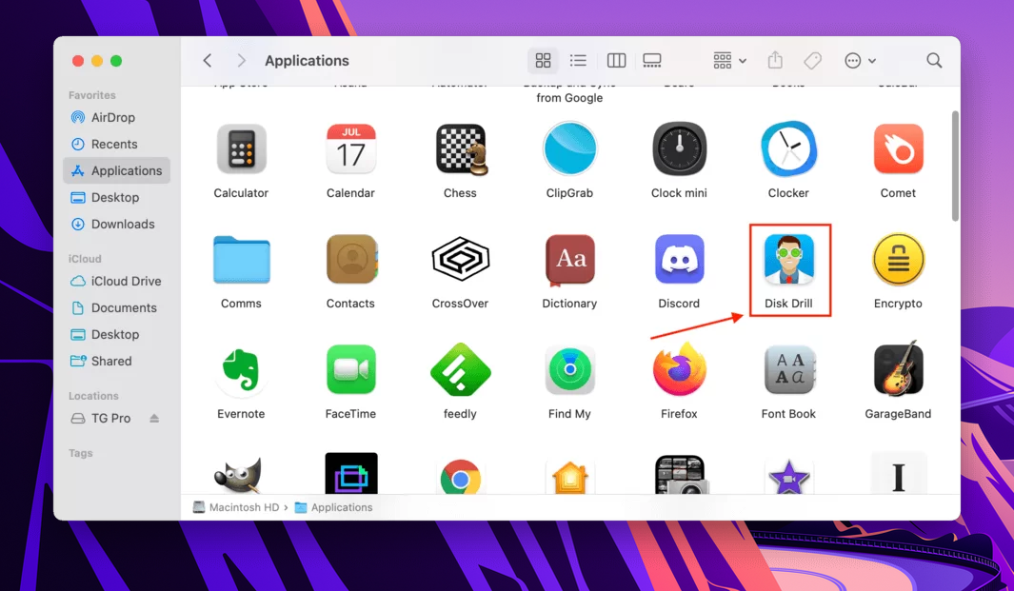Click the Find My app icon
1014x591 pixels.
tap(569, 370)
